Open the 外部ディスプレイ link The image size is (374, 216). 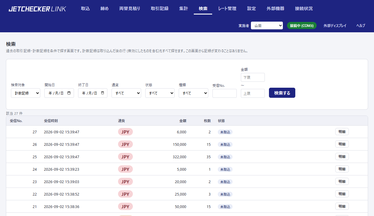point(335,26)
